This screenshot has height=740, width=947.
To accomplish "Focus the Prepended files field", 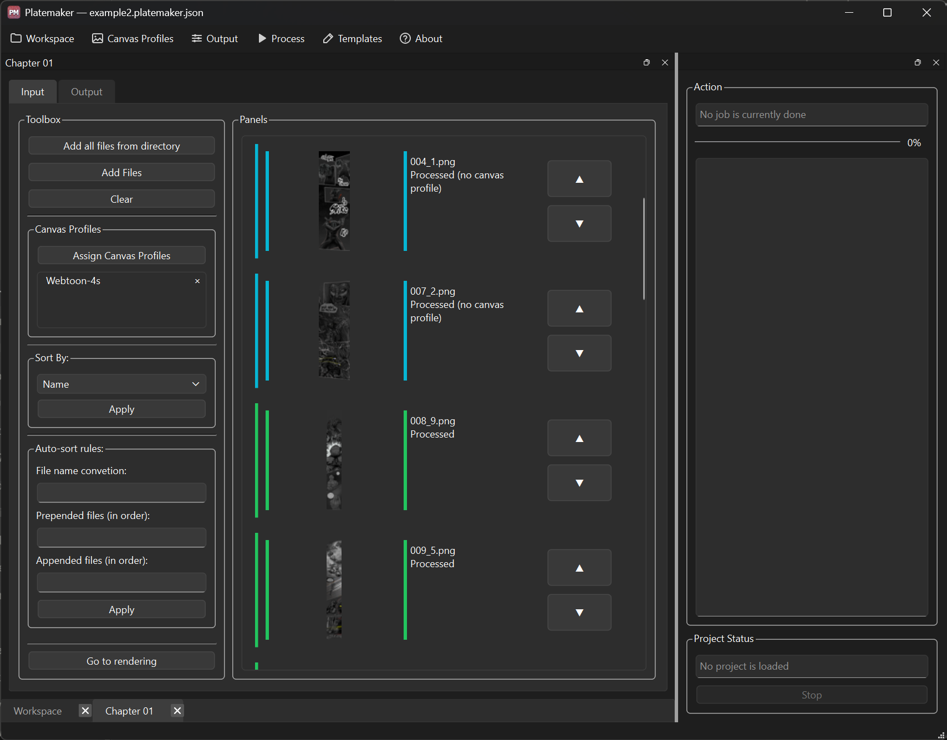I will (x=121, y=538).
